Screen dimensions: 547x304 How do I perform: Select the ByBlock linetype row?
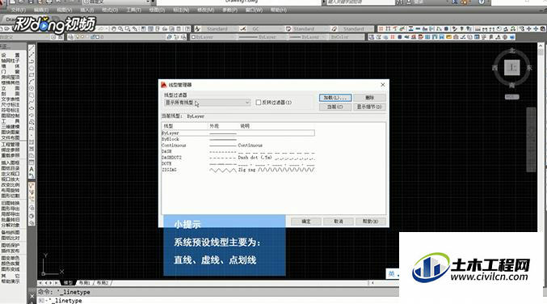[x=238, y=139]
